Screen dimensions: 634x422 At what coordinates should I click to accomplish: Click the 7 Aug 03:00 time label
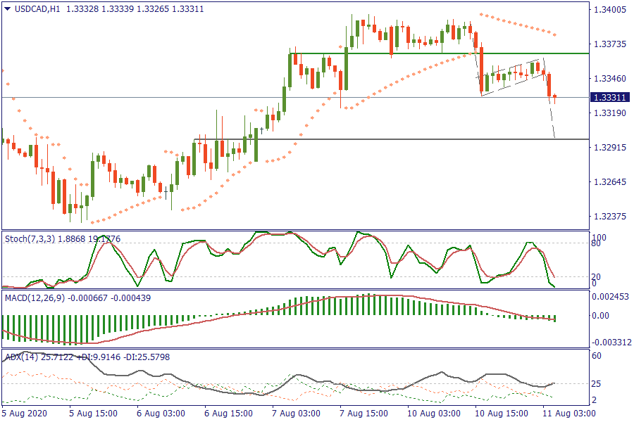[296, 414]
